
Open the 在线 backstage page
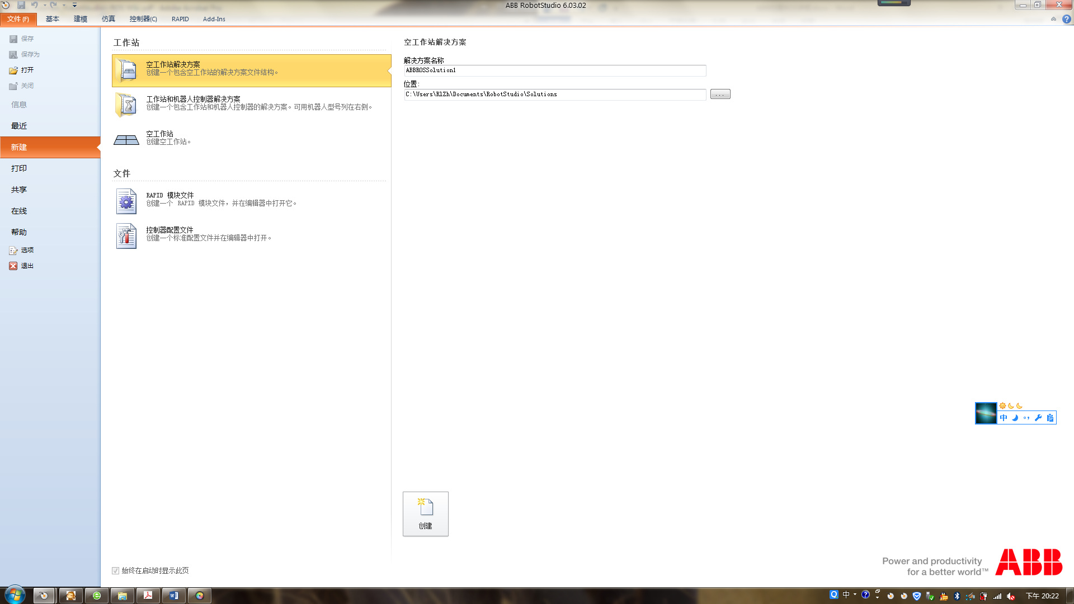pyautogui.click(x=19, y=211)
